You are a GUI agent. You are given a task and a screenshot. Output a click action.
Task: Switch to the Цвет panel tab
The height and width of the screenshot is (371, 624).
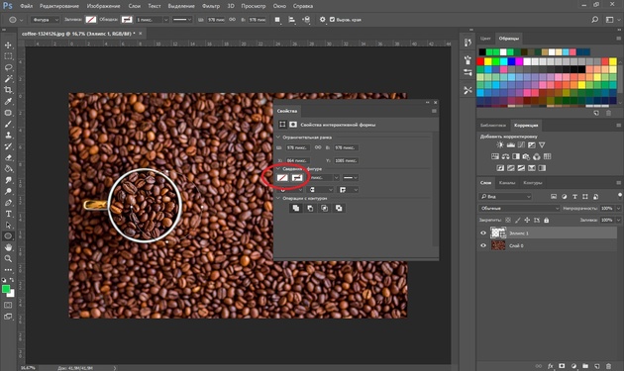point(485,39)
